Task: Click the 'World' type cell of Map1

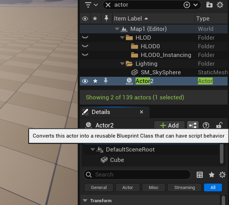Action: (x=206, y=29)
